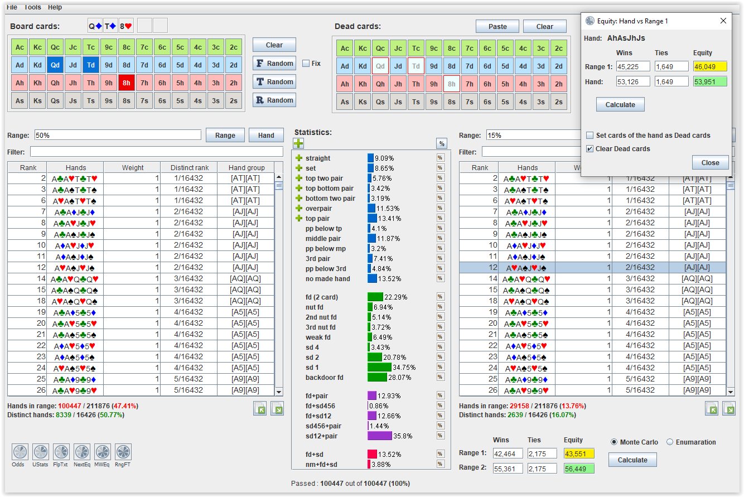Expand the top pair statistic

[299, 219]
